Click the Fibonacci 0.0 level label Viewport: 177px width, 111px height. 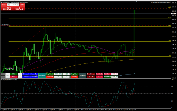coord(170,56)
